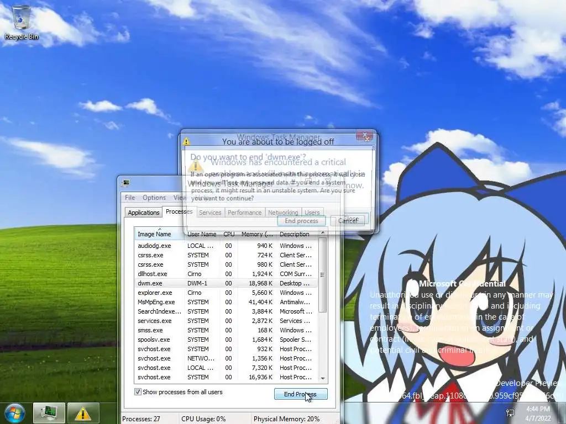Click CPU Usage: 0% status entry

[203, 419]
